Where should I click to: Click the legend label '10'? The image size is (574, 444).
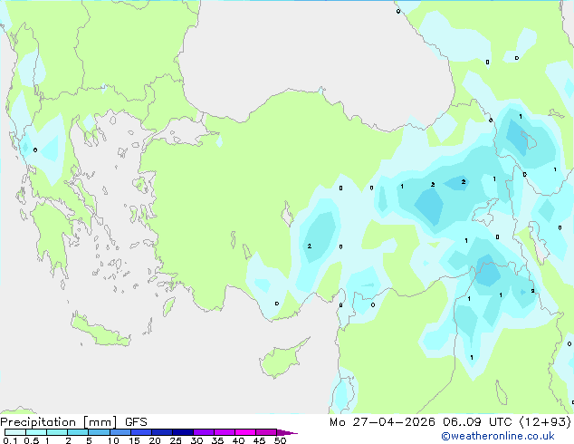(x=113, y=440)
